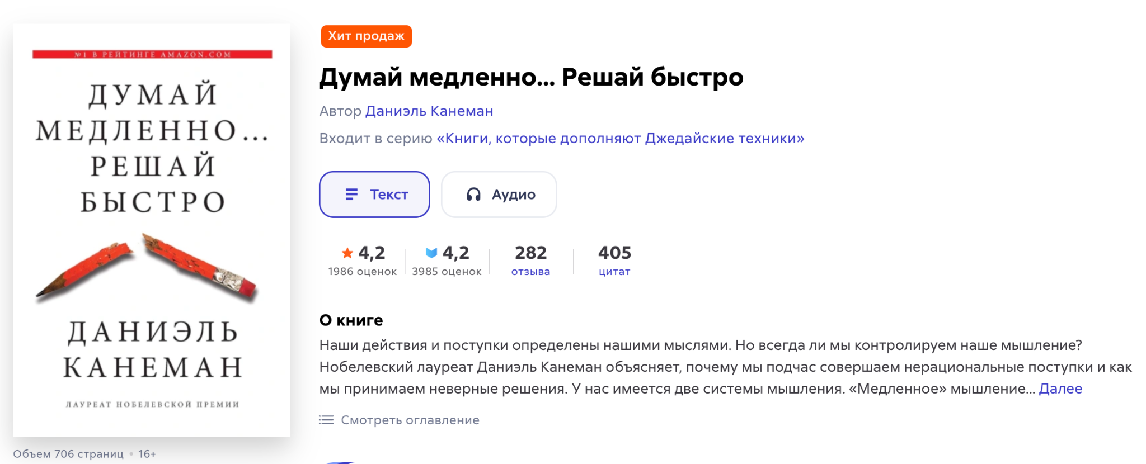Click the 16+ age rating label
1146x464 pixels.
(147, 454)
